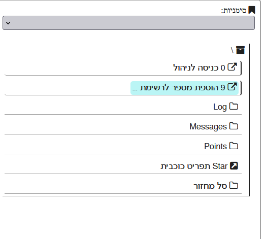Open the Log folder

pyautogui.click(x=123, y=107)
